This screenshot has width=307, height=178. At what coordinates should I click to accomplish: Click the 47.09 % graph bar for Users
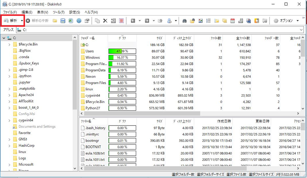(x=122, y=51)
